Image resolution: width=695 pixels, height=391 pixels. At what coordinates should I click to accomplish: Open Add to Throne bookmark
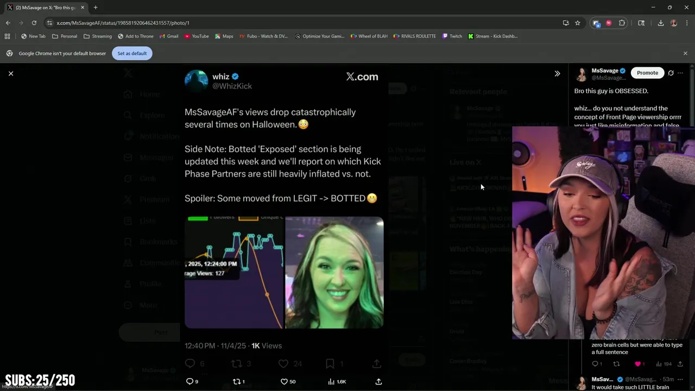coord(136,36)
